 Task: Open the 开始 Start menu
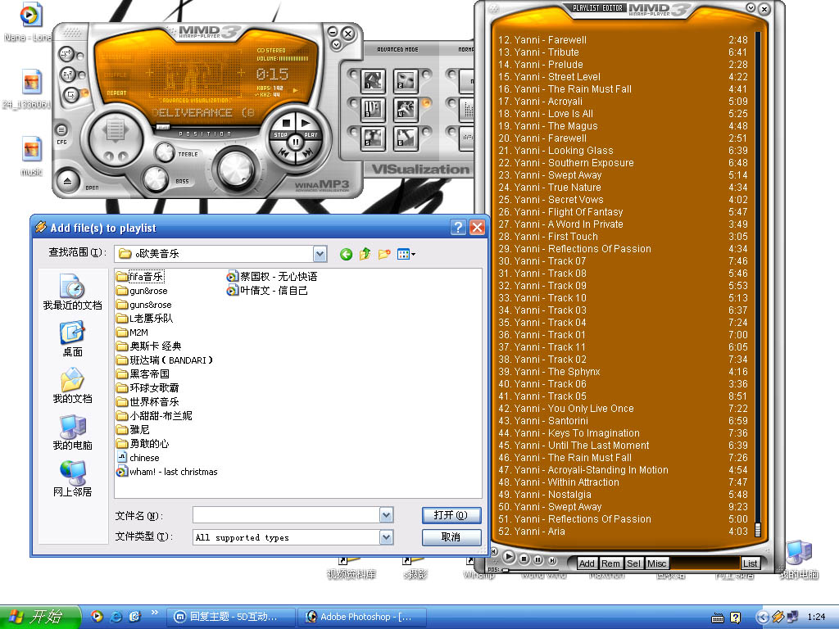pyautogui.click(x=39, y=617)
